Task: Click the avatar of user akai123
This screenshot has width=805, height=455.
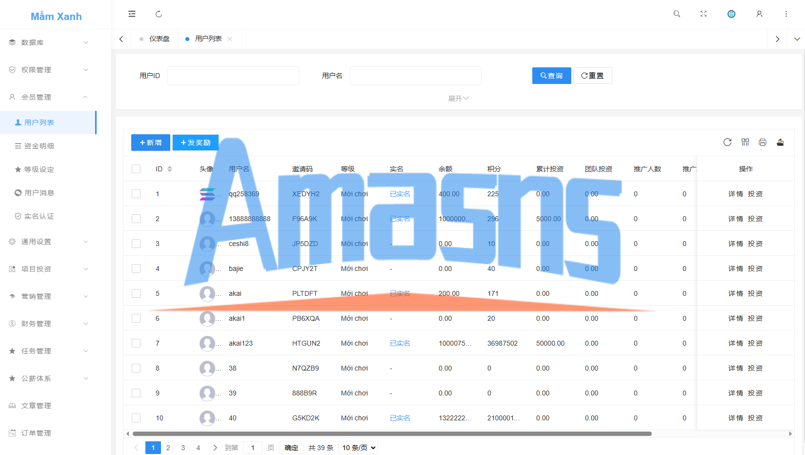Action: click(207, 343)
